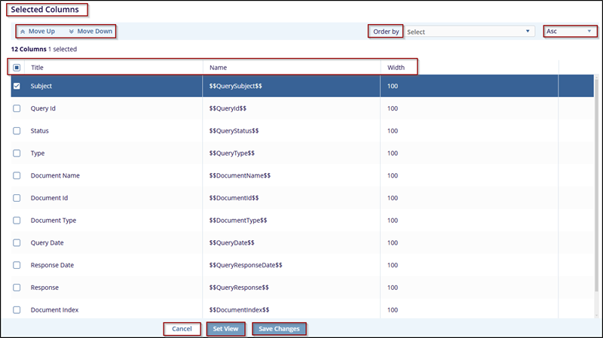
Task: Check the Document Index row checkbox
Action: [x=17, y=309]
